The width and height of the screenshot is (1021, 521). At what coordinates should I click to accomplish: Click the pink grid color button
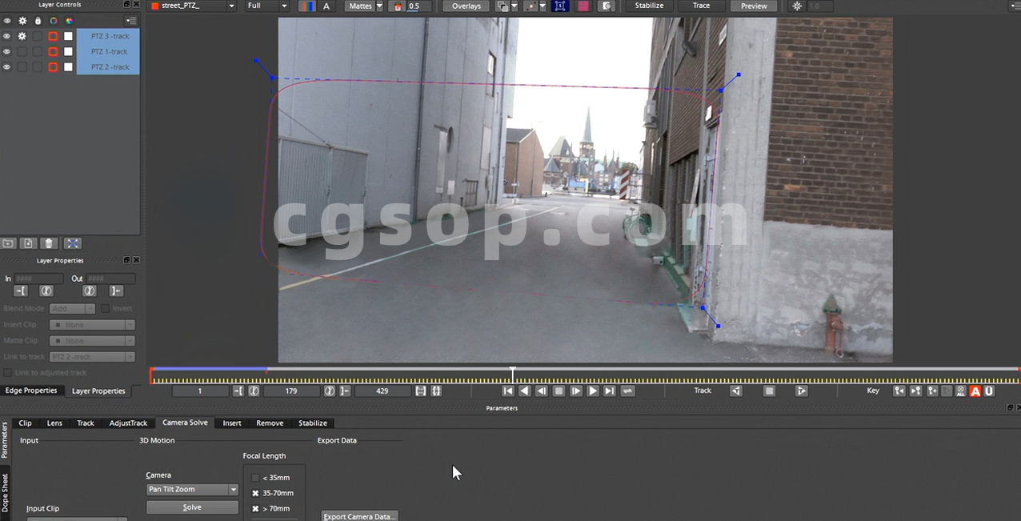583,6
